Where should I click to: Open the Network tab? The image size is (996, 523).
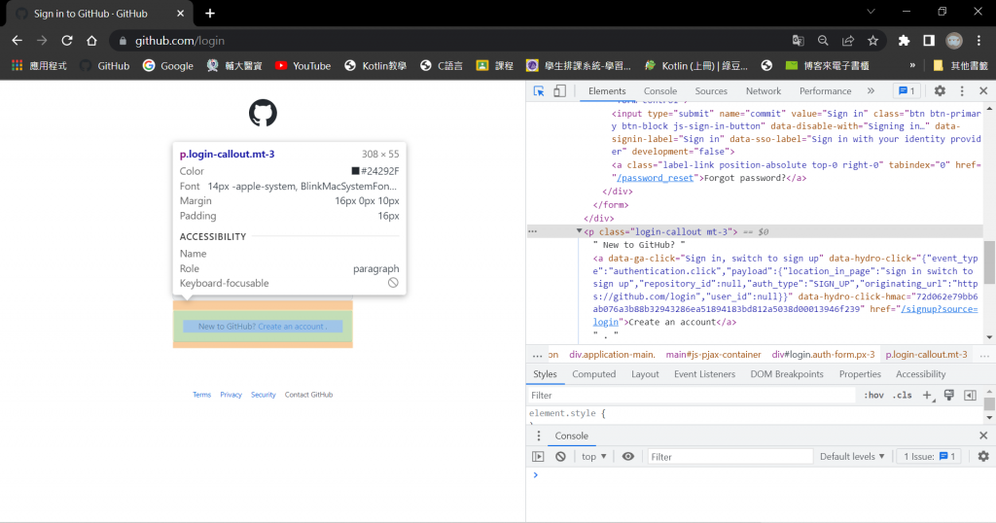763,90
